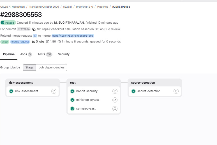Click the secret_detection passed status icon
The image size is (217, 145).
[133, 91]
